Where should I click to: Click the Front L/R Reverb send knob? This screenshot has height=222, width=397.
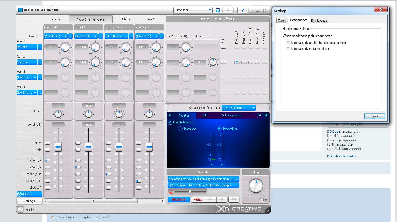pyautogui.click(x=65, y=47)
